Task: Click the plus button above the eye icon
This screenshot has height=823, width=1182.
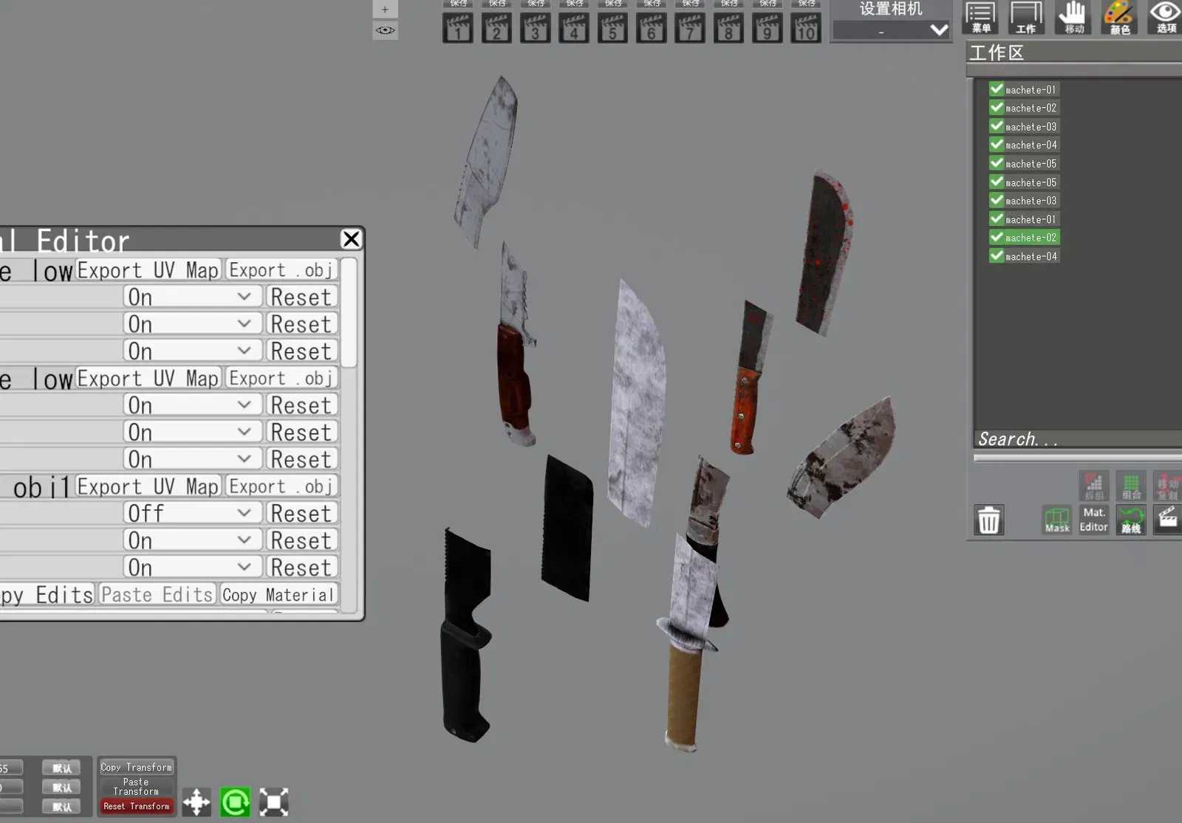Action: pos(385,10)
